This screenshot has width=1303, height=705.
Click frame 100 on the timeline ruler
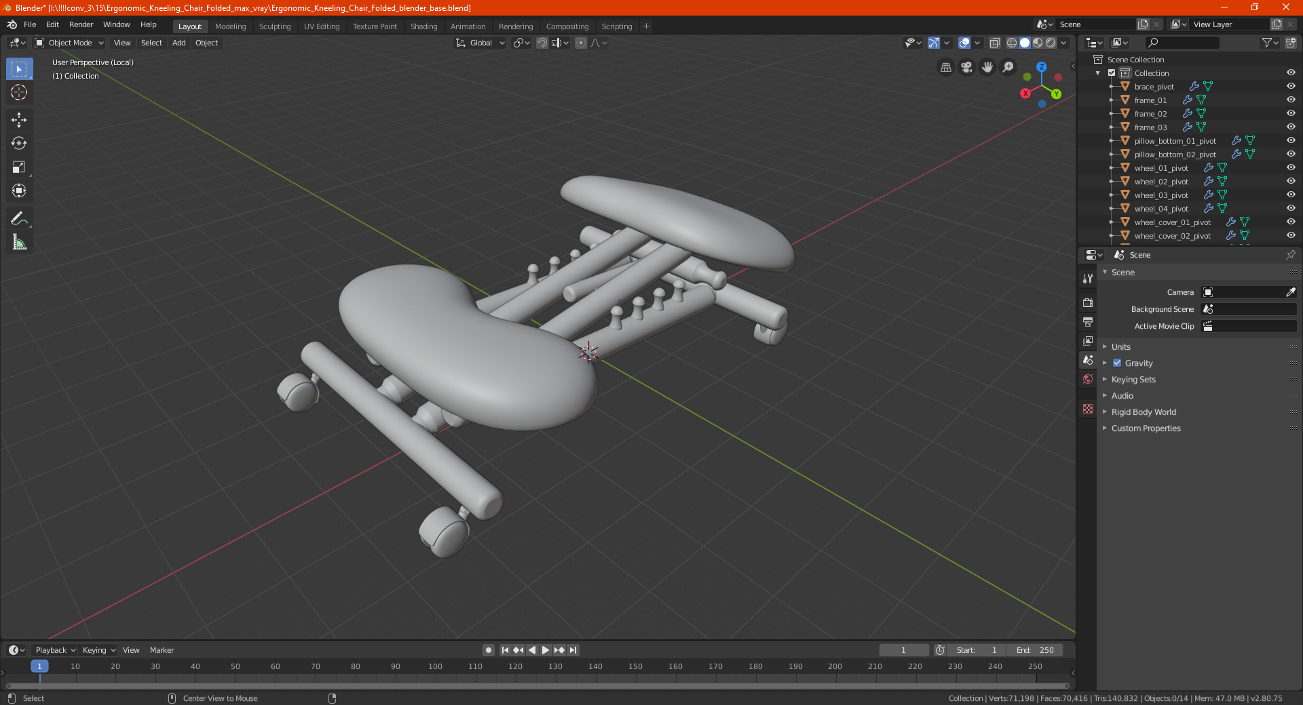pos(435,666)
